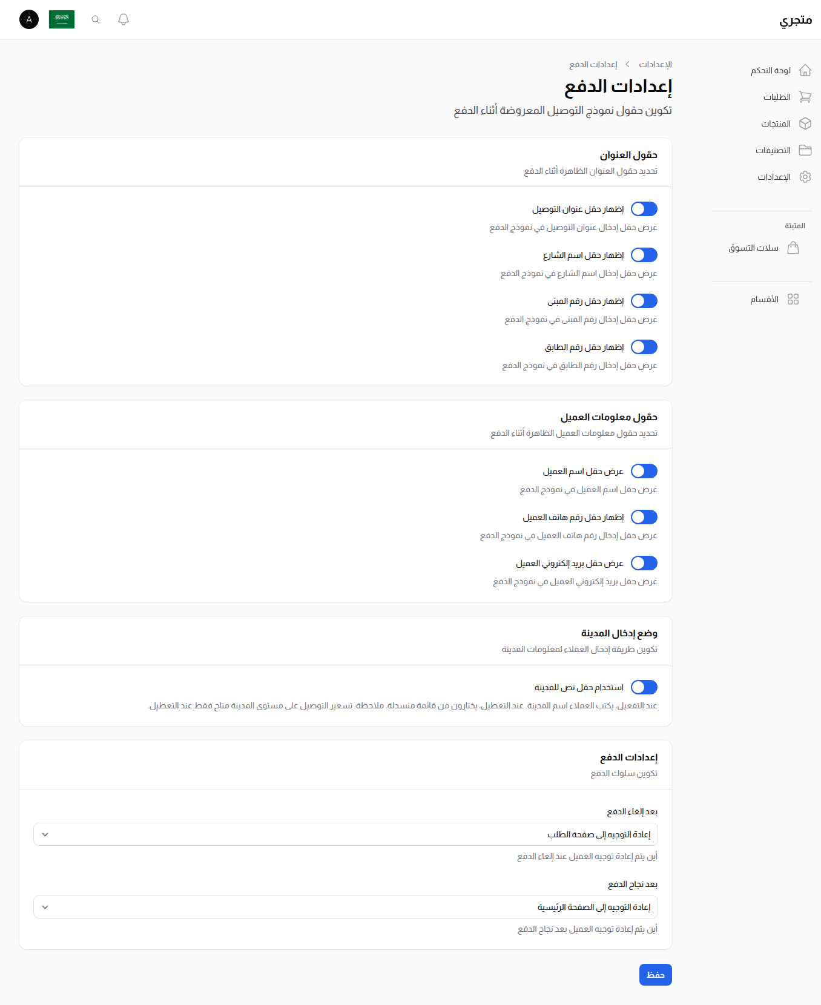This screenshot has width=821, height=1005.
Task: Open لوحة التحكم via the home icon
Action: point(805,70)
